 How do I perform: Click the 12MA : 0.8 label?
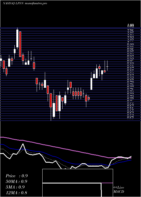click(16, 192)
